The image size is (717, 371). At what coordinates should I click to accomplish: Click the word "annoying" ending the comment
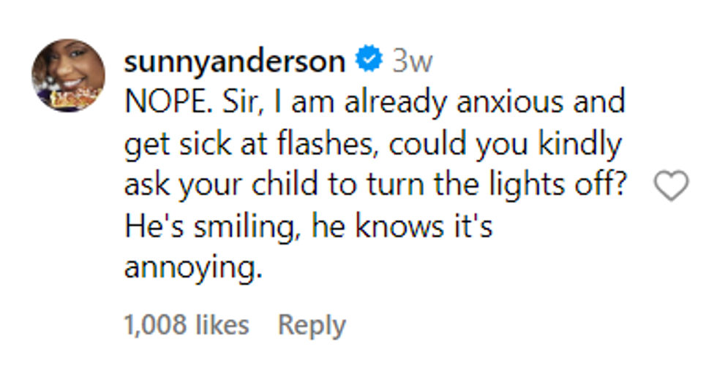point(192,269)
